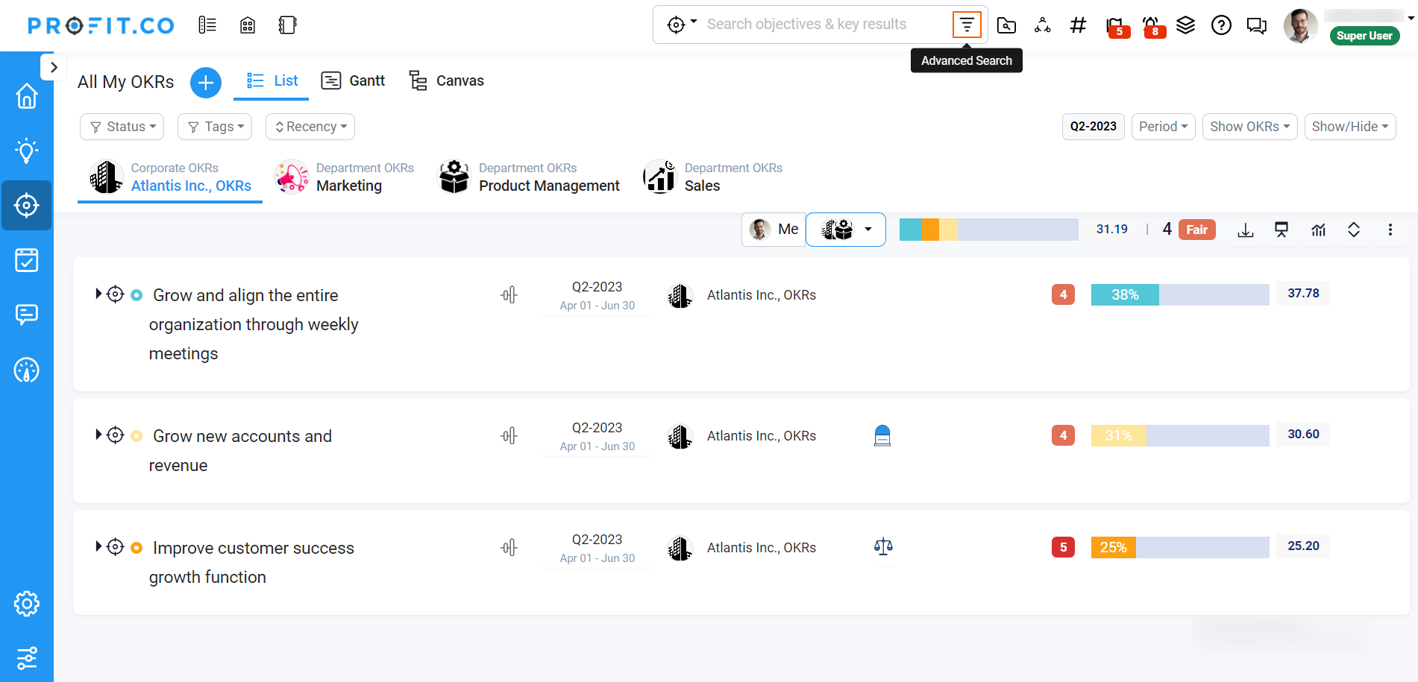Viewport: 1418px width, 682px height.
Task: Select the Marketing department OKRs tab
Action: pos(343,177)
